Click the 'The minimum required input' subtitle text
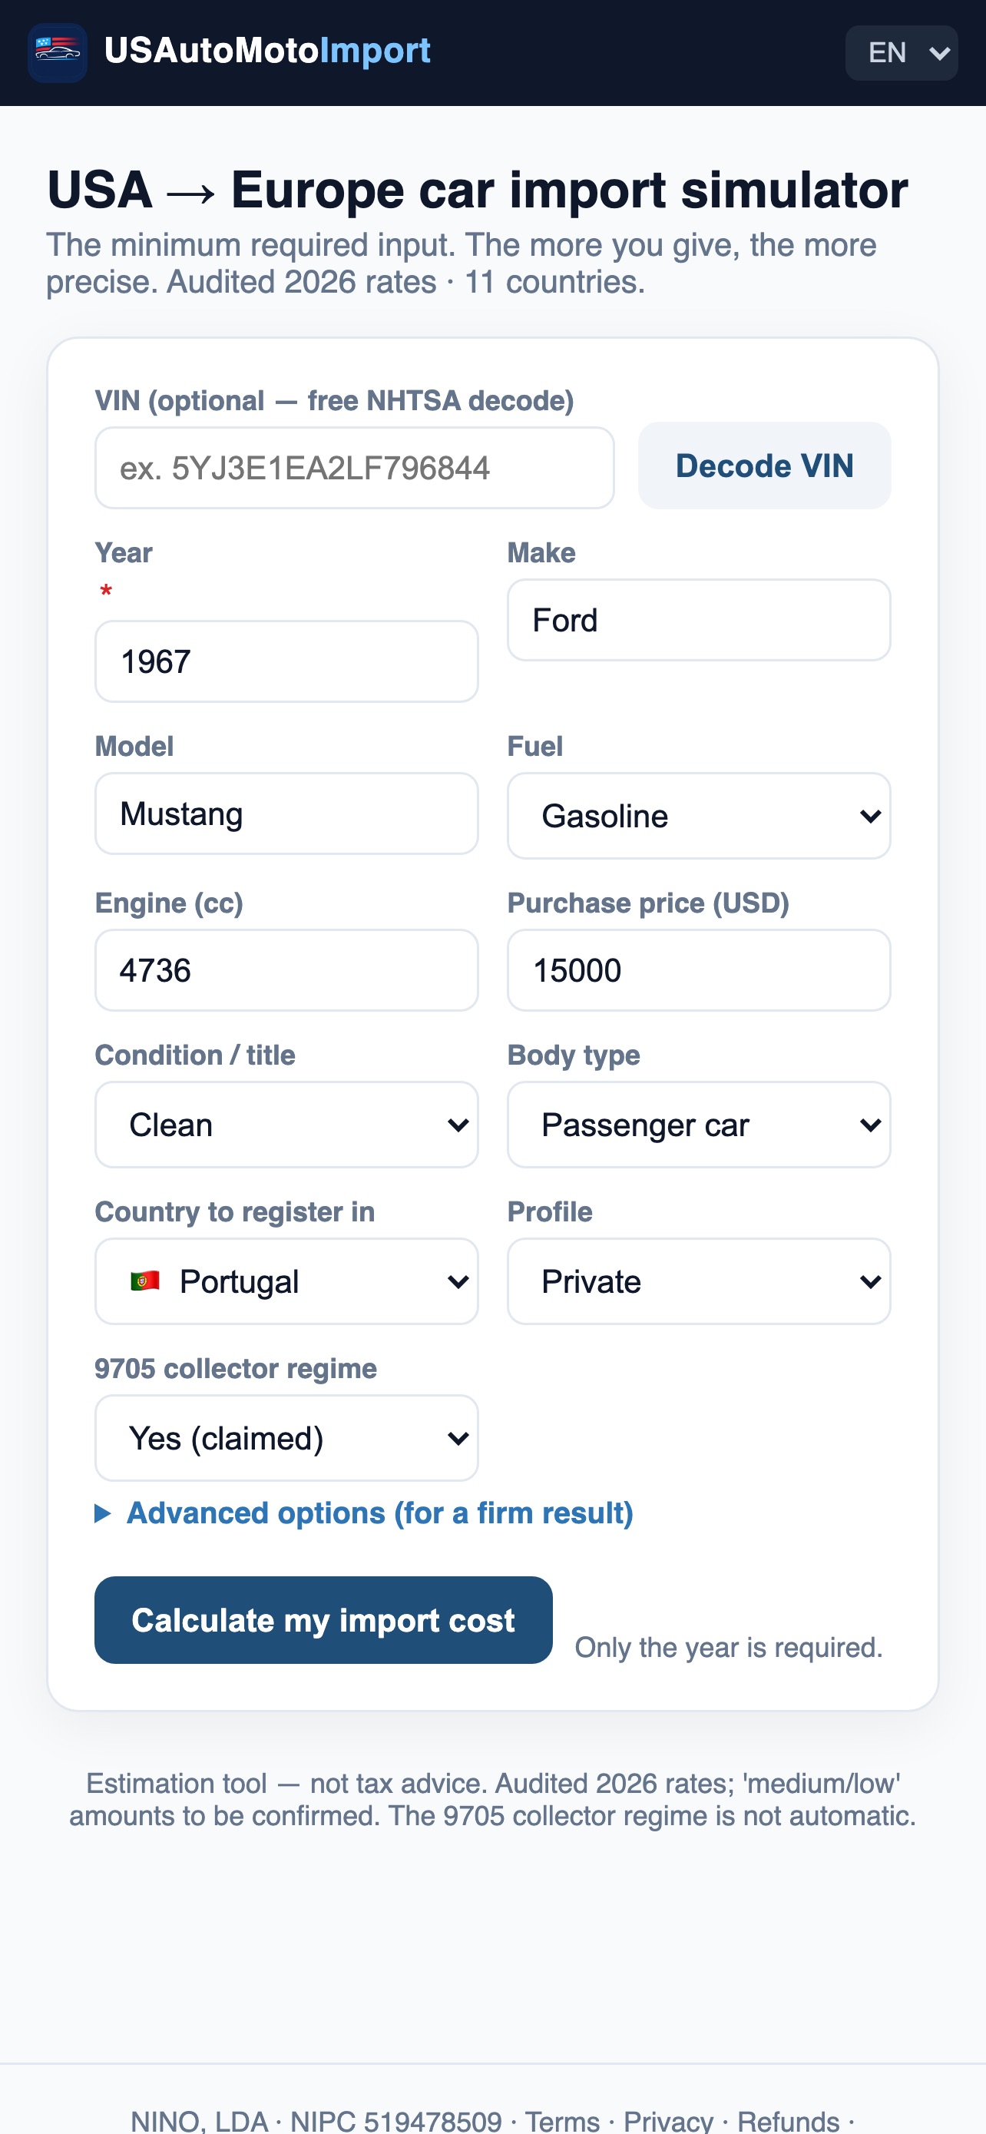Viewport: 986px width, 2134px height. coord(461,263)
